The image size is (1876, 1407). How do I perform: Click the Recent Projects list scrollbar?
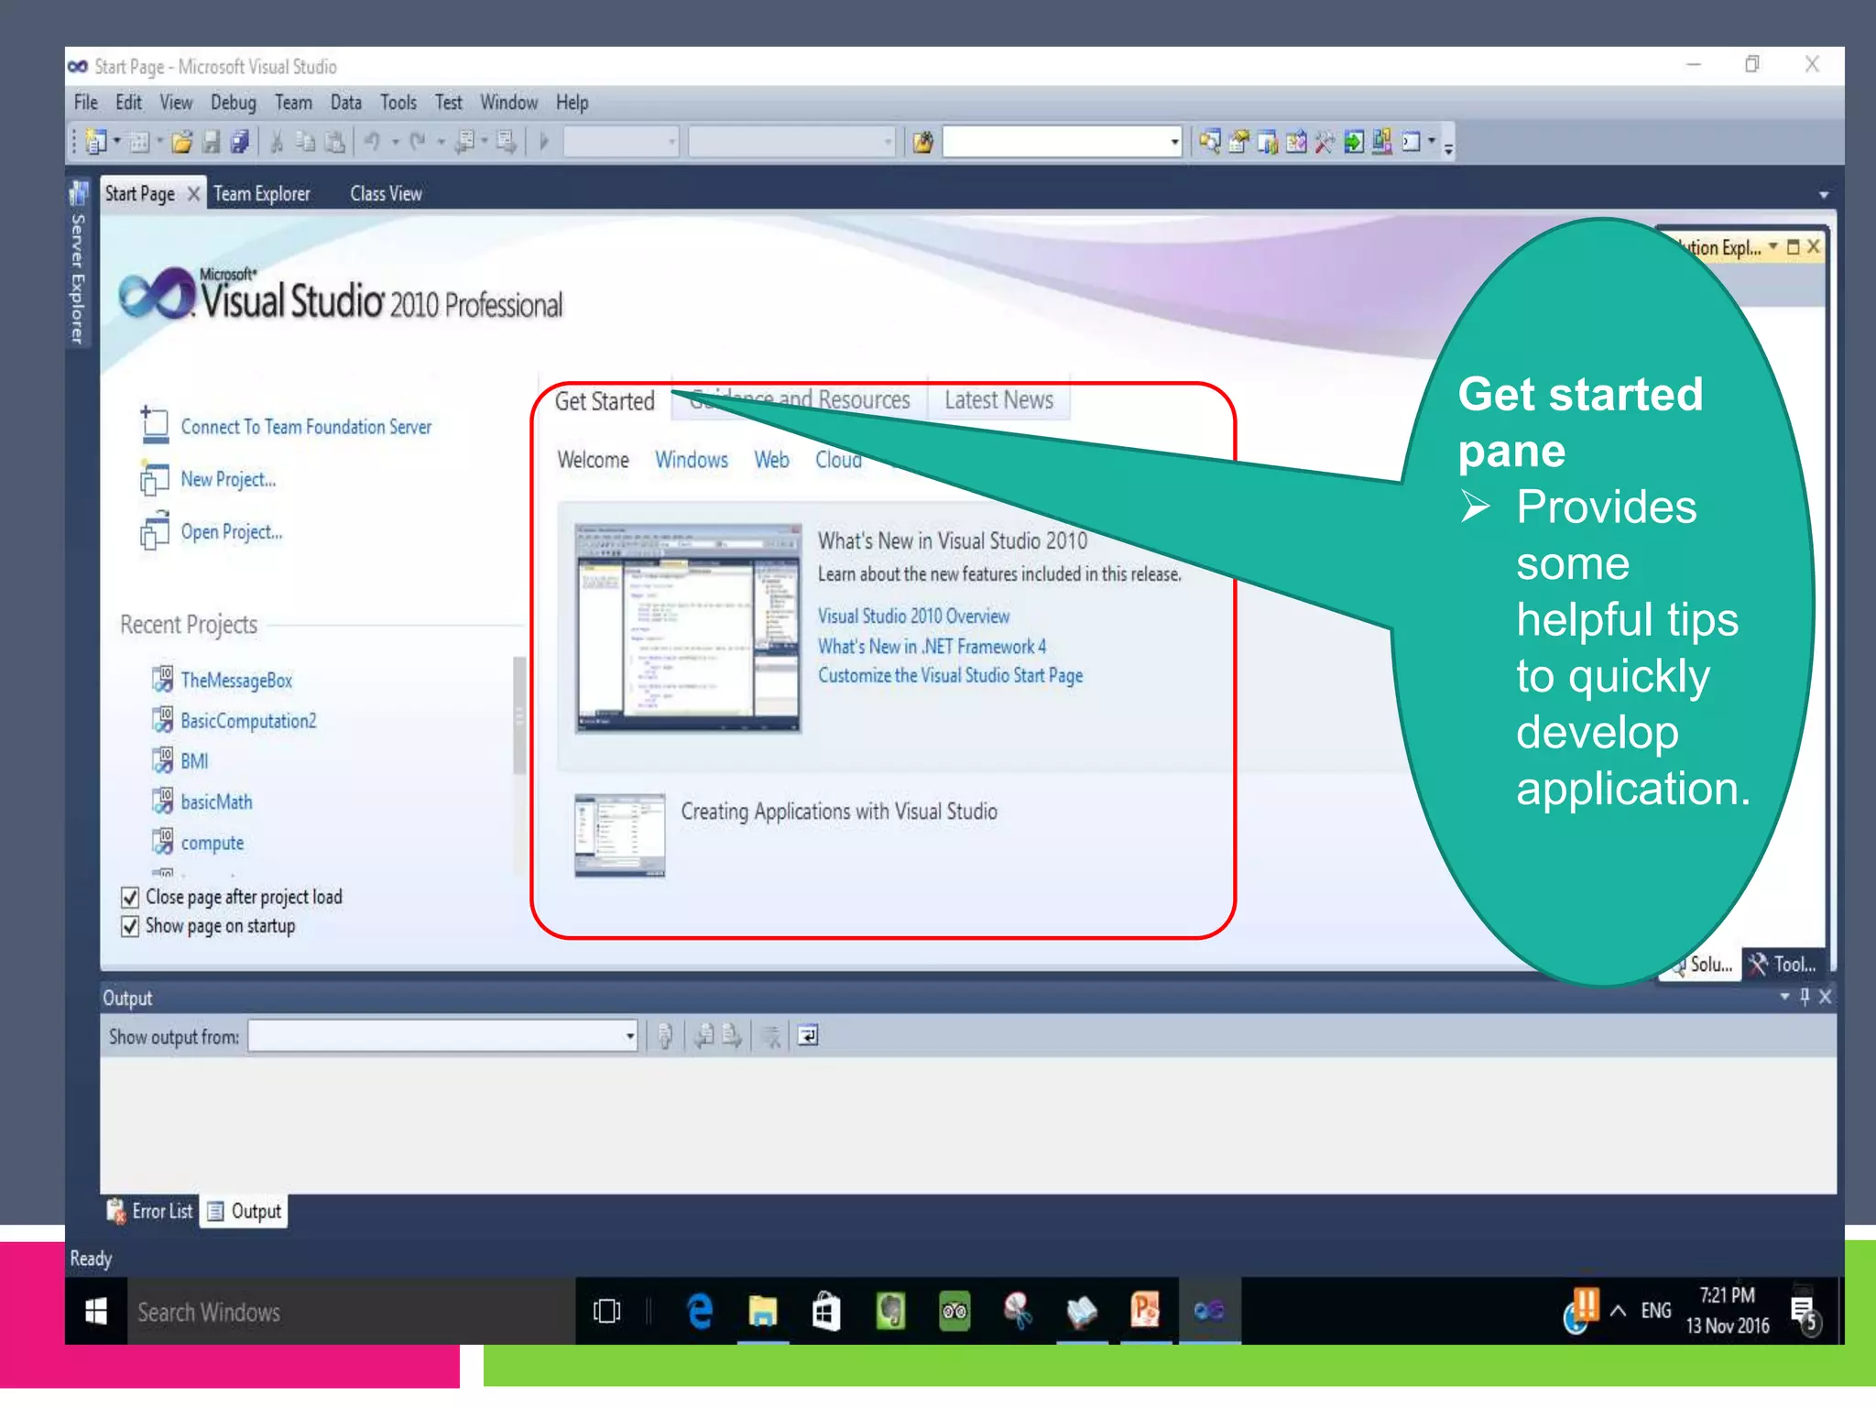(x=519, y=715)
